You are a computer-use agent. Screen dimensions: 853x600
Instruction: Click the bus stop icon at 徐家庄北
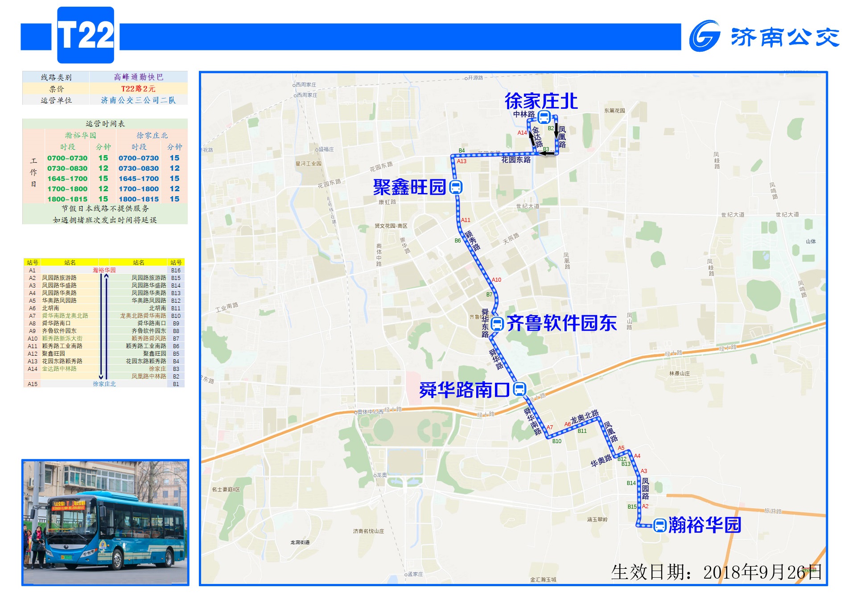point(544,117)
